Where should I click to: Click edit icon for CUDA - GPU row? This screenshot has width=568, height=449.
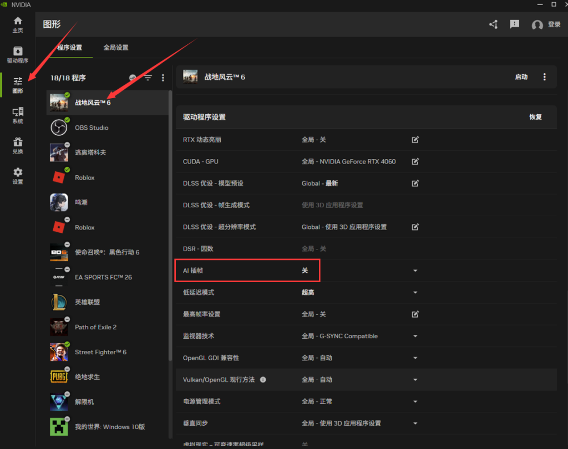click(415, 162)
